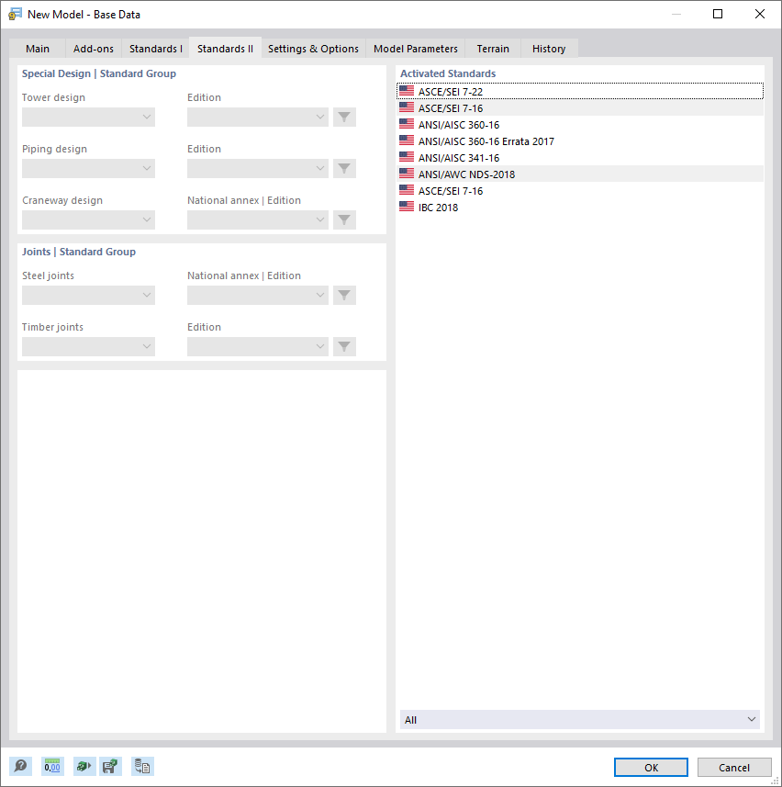Open the Piping design dropdown

pos(88,168)
